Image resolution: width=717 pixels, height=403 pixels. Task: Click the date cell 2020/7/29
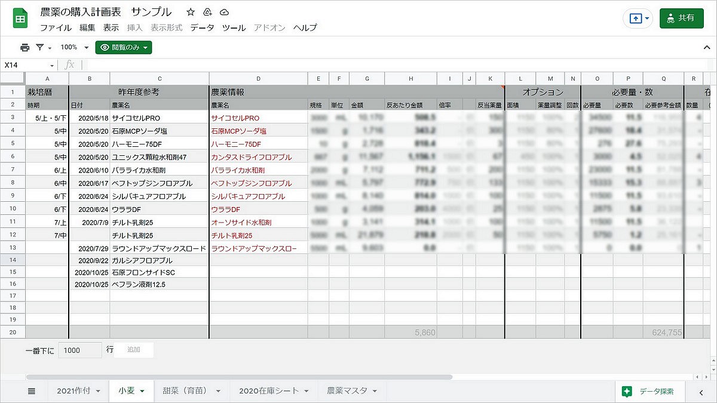[90, 248]
